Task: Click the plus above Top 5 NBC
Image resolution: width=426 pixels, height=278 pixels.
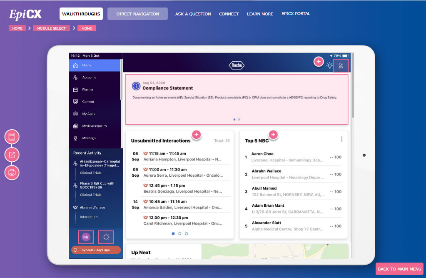Action: pos(273,134)
